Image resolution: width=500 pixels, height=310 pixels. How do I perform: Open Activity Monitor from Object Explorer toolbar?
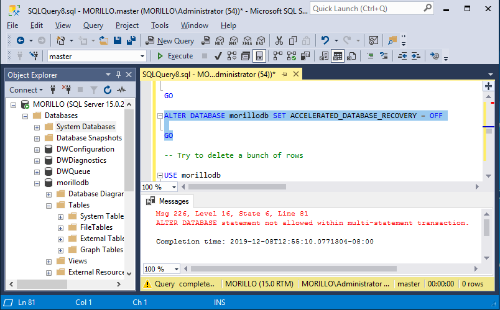(x=121, y=90)
